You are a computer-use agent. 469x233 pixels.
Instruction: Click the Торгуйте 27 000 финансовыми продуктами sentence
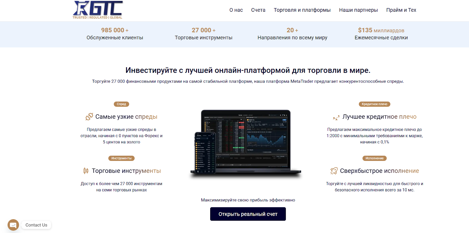click(x=248, y=81)
